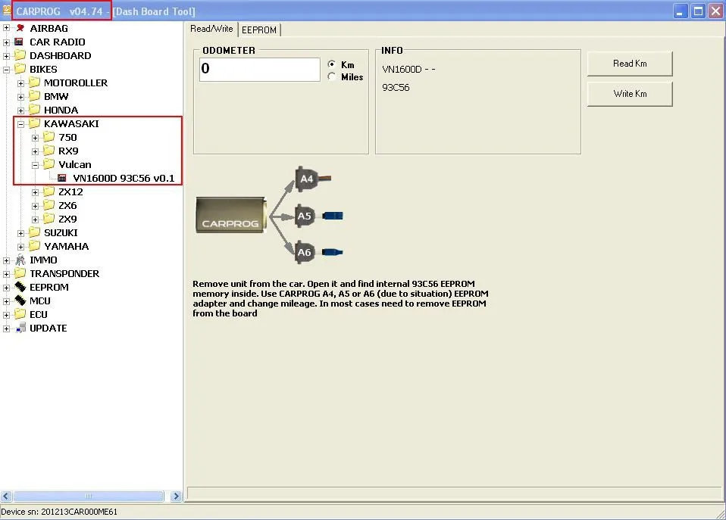Switch to the Read/Write tab
This screenshot has height=520, width=726.
pyautogui.click(x=211, y=29)
